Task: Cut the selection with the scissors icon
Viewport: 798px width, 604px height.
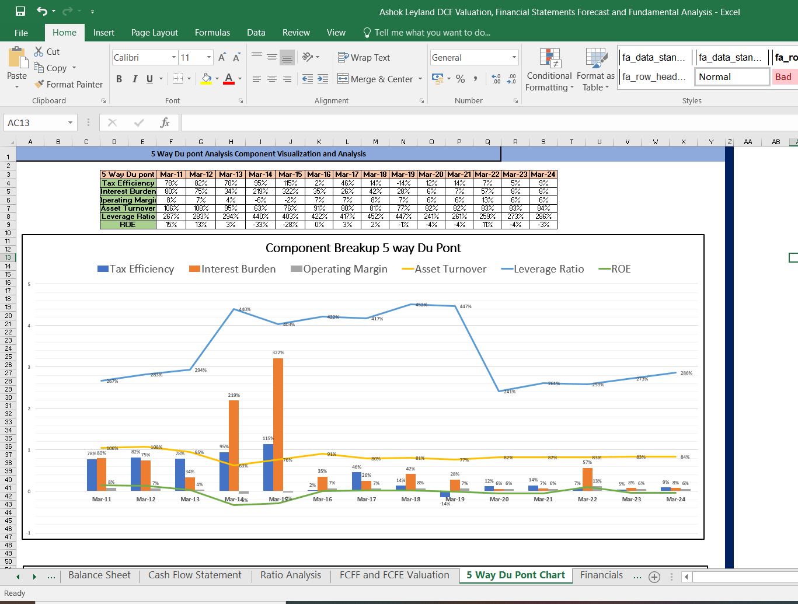Action: pos(39,51)
